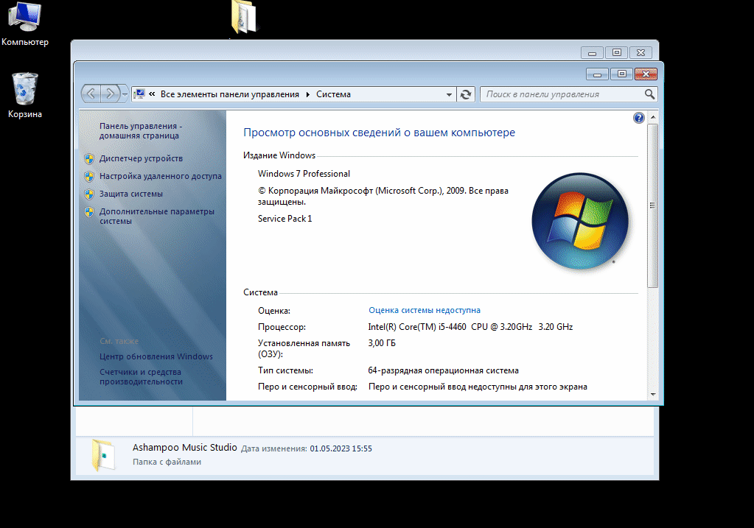
Task: Click the Ashampoo folder icon in details pane
Action: click(102, 455)
